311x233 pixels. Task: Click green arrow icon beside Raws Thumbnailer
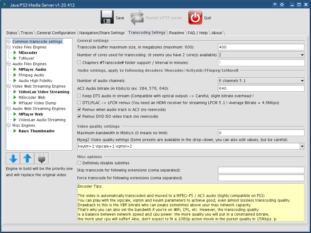pos(15,131)
